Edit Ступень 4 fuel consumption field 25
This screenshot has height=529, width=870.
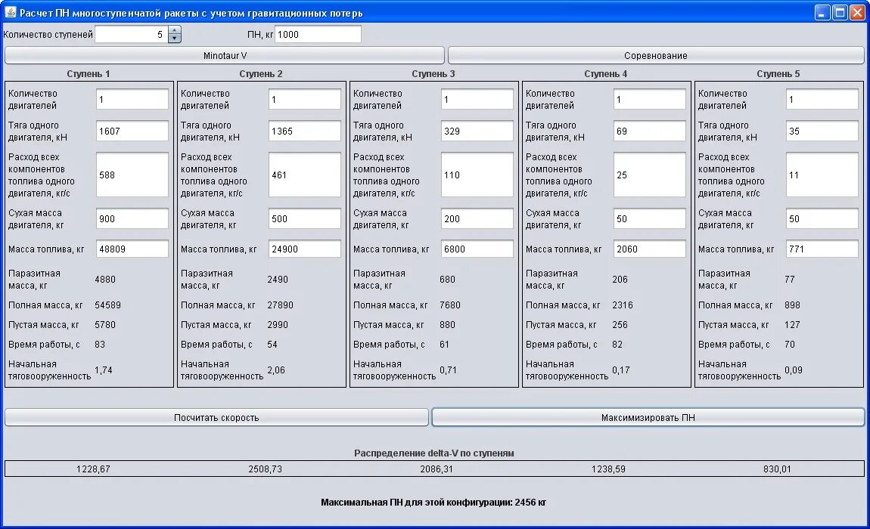(x=650, y=175)
